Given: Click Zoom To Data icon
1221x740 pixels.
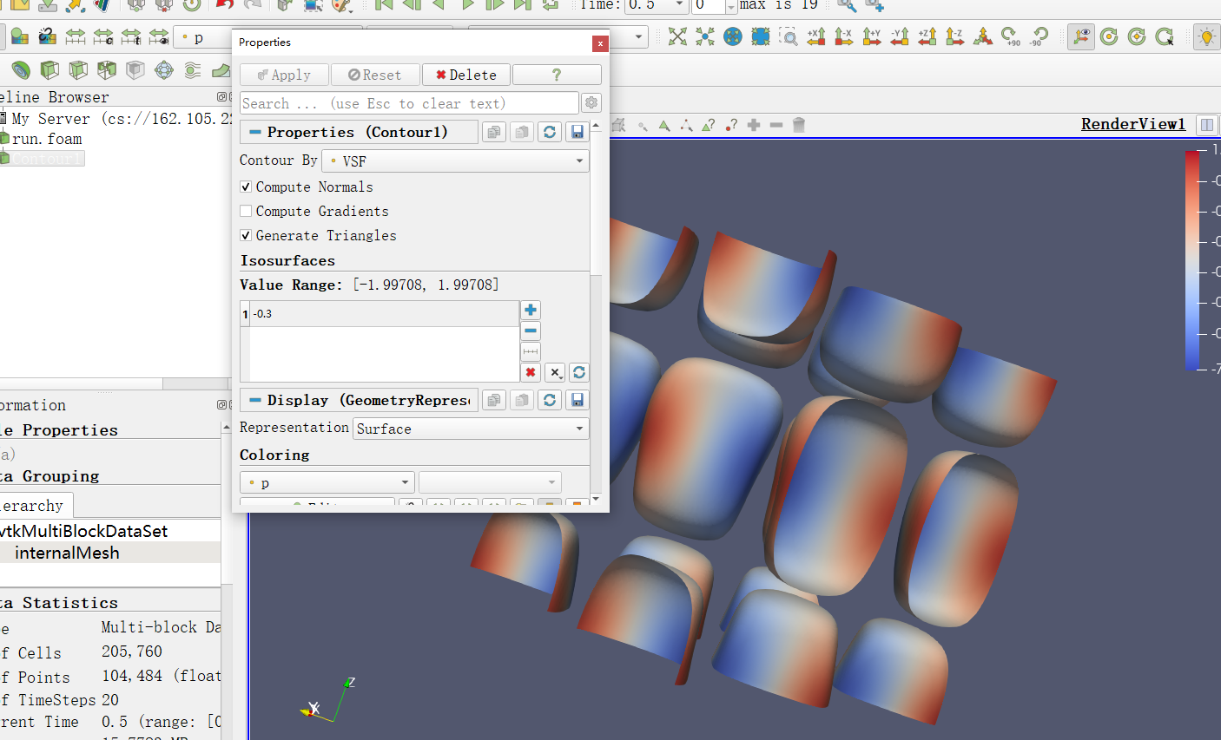Looking at the screenshot, I should point(705,36).
